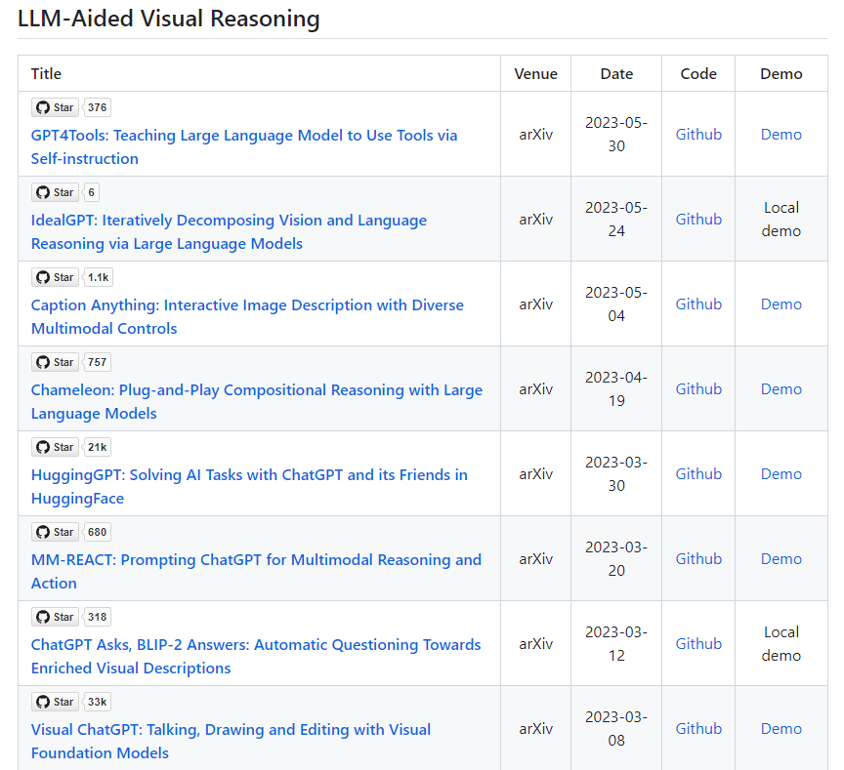This screenshot has width=844, height=770.
Task: Open the Github link for Chameleon
Action: [698, 389]
